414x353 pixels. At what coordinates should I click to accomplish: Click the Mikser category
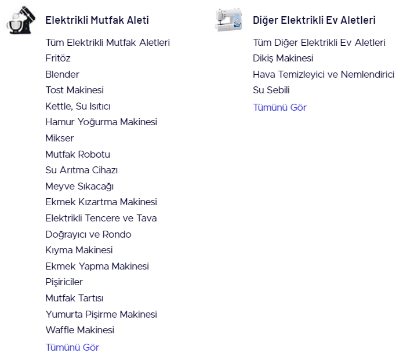[60, 138]
